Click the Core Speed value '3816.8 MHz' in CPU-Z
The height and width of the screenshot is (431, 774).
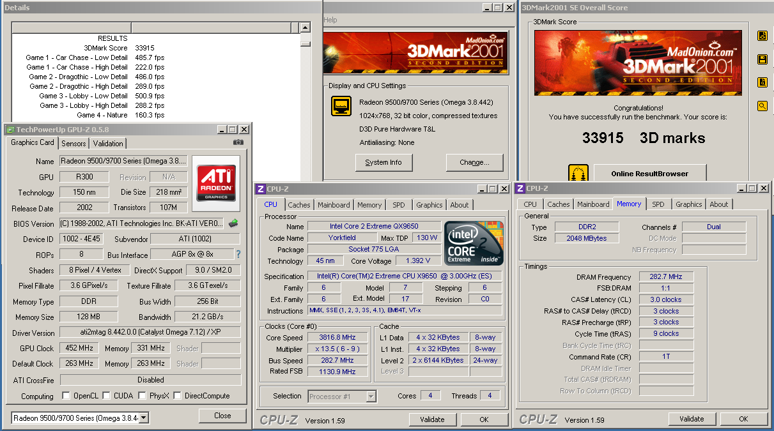337,338
